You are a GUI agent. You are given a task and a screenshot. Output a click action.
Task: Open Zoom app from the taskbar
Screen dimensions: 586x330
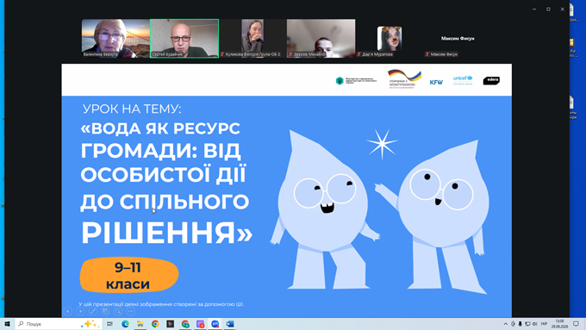coord(215,324)
